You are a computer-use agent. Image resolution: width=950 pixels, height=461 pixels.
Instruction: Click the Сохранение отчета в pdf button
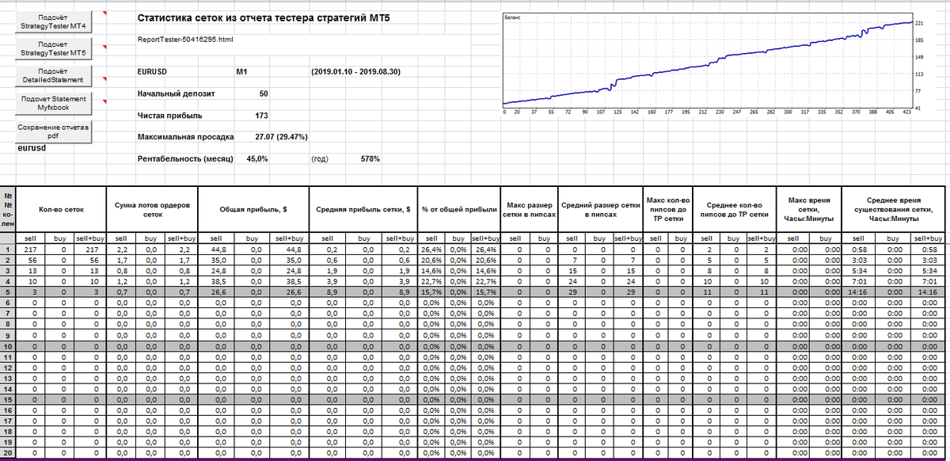(x=53, y=131)
